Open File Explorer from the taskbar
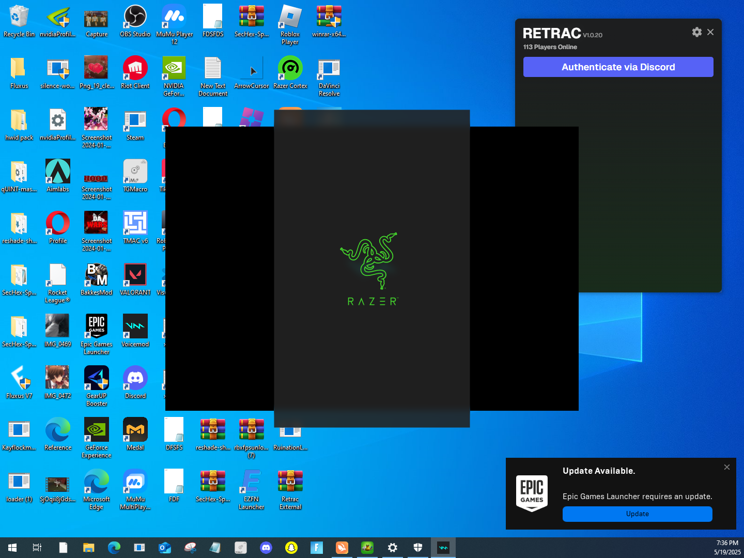744x558 pixels. pyautogui.click(x=89, y=548)
